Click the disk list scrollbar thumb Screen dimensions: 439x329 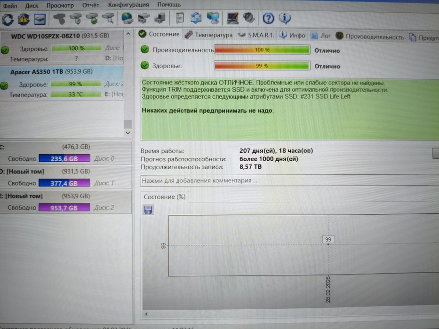click(128, 124)
